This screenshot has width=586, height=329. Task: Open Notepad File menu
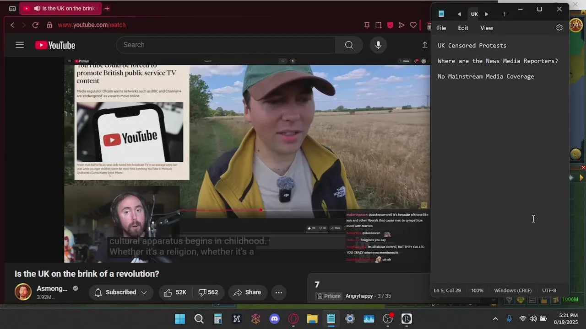[x=441, y=28]
